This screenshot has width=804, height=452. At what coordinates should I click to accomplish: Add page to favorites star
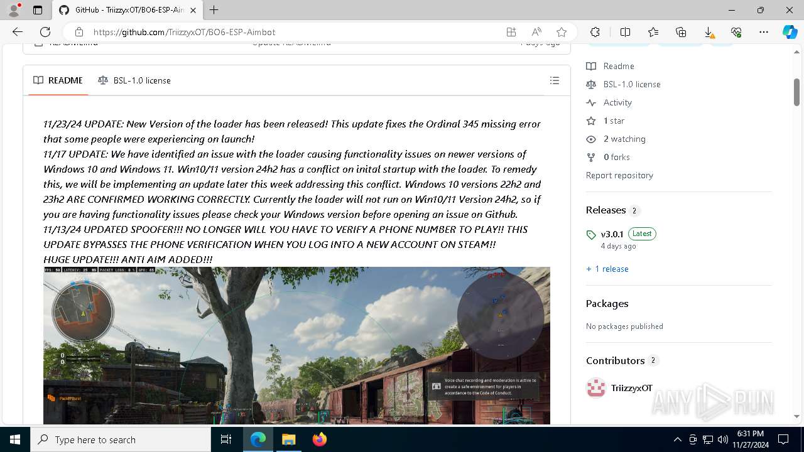[x=562, y=32]
